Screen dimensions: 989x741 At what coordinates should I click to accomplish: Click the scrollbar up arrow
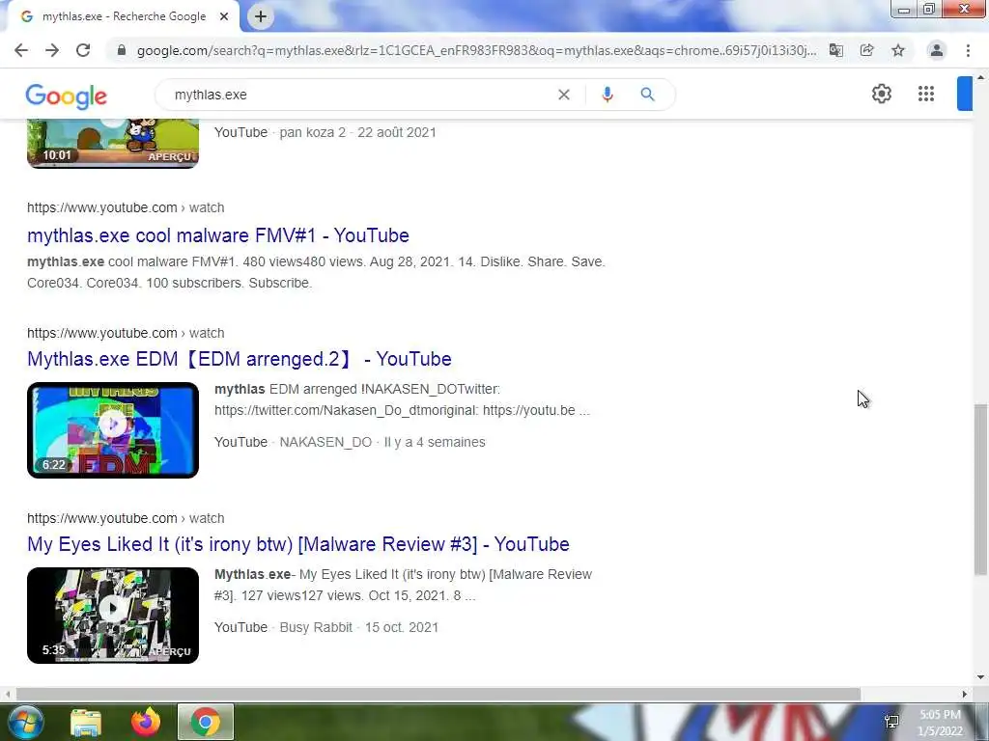point(981,77)
